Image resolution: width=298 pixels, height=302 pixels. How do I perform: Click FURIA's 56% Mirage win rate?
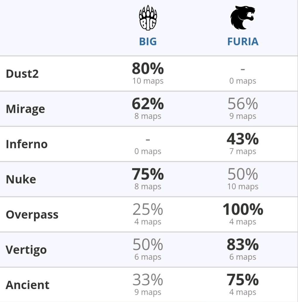tap(243, 104)
